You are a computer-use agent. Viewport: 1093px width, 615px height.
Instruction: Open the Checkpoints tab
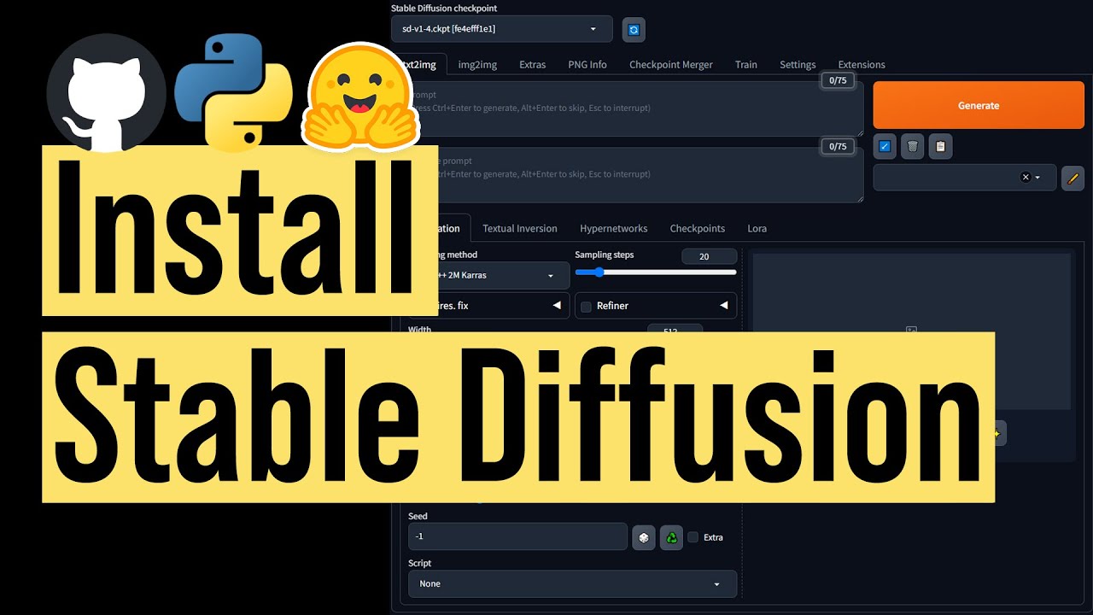pos(697,229)
